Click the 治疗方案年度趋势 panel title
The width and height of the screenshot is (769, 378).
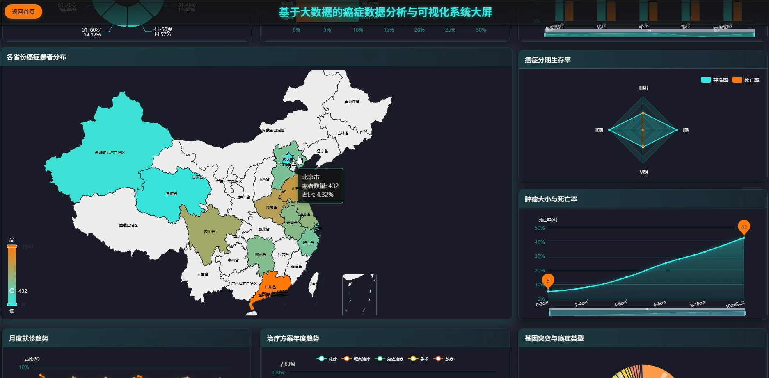tap(293, 338)
